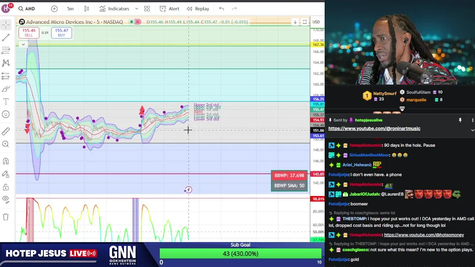Viewport: 475px width, 267px height.
Task: Remove drawings with trash icon
Action: tap(6, 217)
